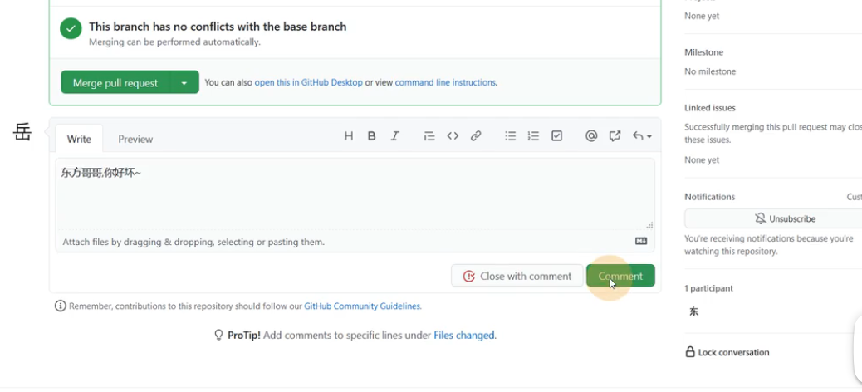Open saved replies dropdown arrow

(642, 136)
